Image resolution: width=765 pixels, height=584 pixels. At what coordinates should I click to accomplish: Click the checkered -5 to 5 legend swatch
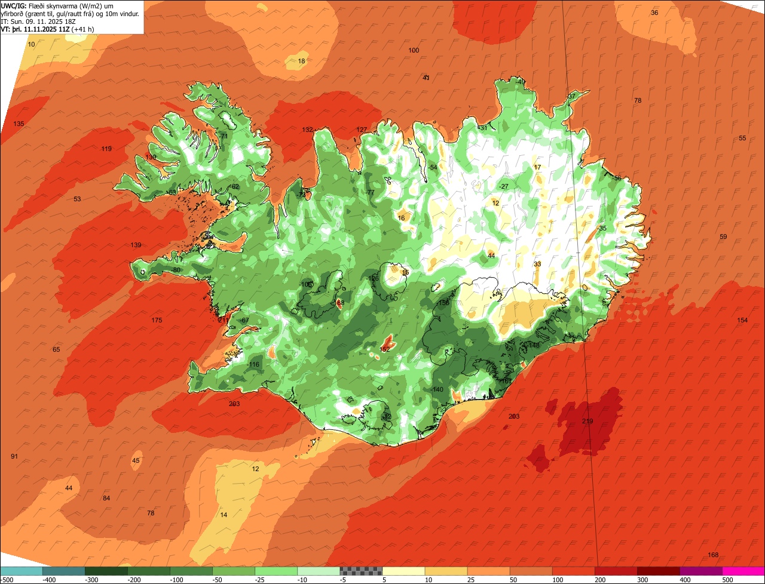[x=360, y=571]
